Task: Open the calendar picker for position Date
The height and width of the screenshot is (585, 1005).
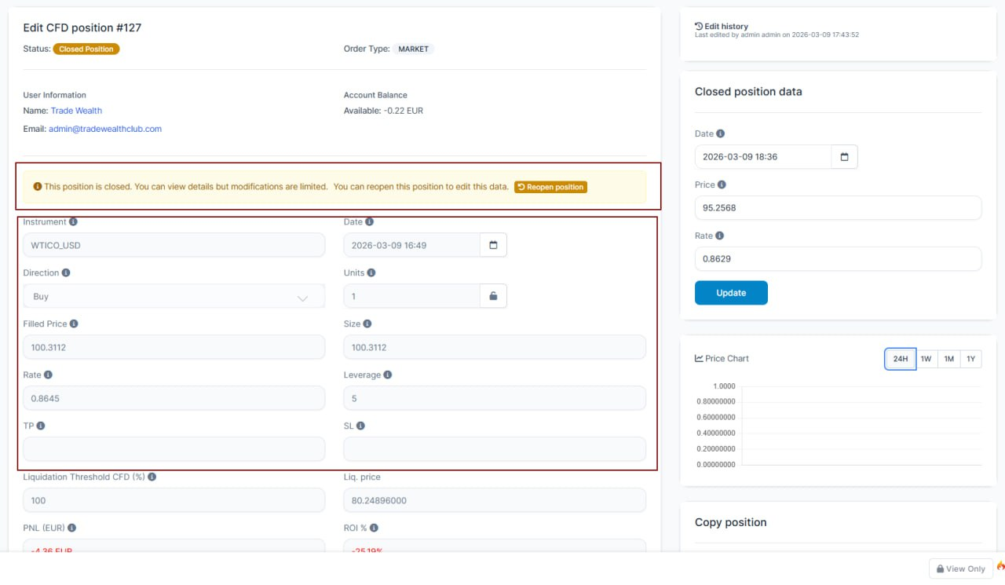Action: tap(493, 245)
